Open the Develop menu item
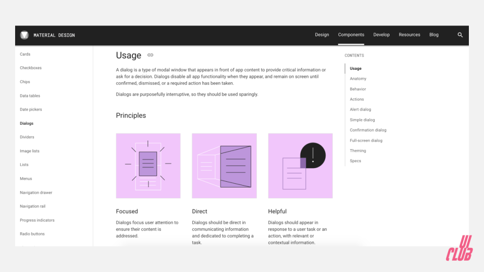Image resolution: width=484 pixels, height=272 pixels. point(381,35)
